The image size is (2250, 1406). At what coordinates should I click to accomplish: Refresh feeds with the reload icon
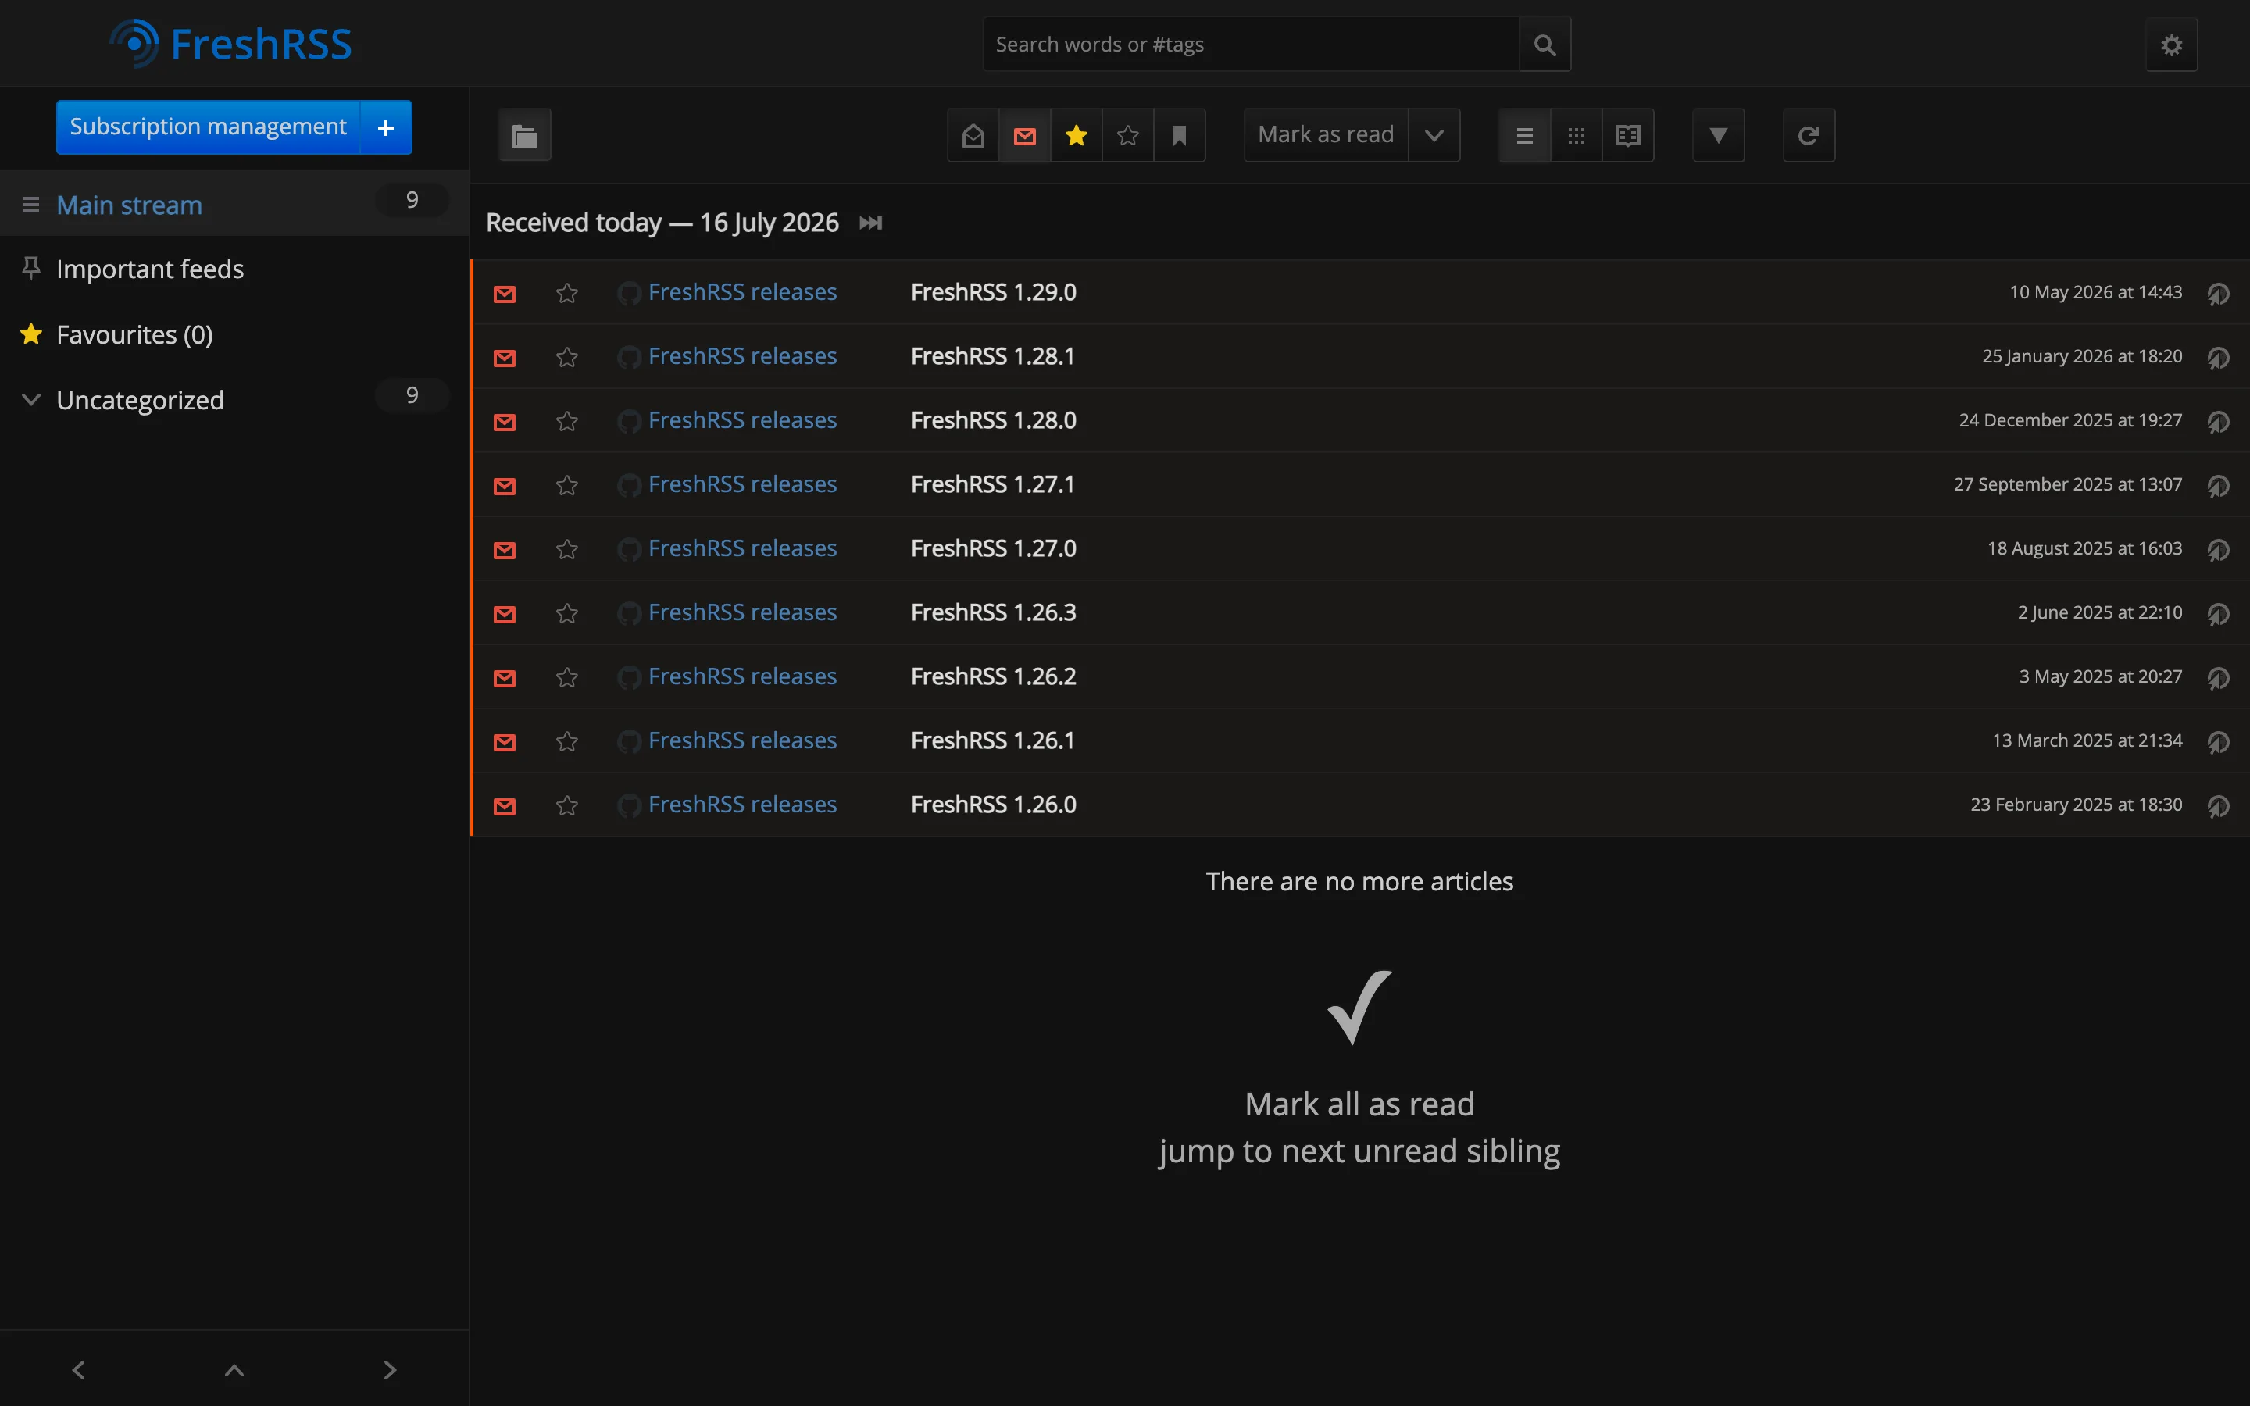coord(1809,136)
